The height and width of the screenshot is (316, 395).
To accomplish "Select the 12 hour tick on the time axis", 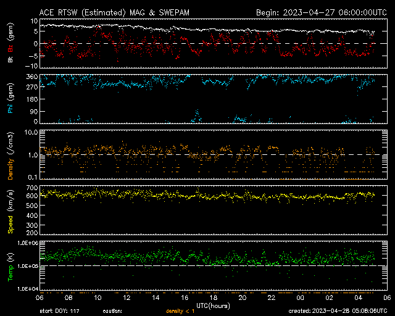I will tap(127, 297).
